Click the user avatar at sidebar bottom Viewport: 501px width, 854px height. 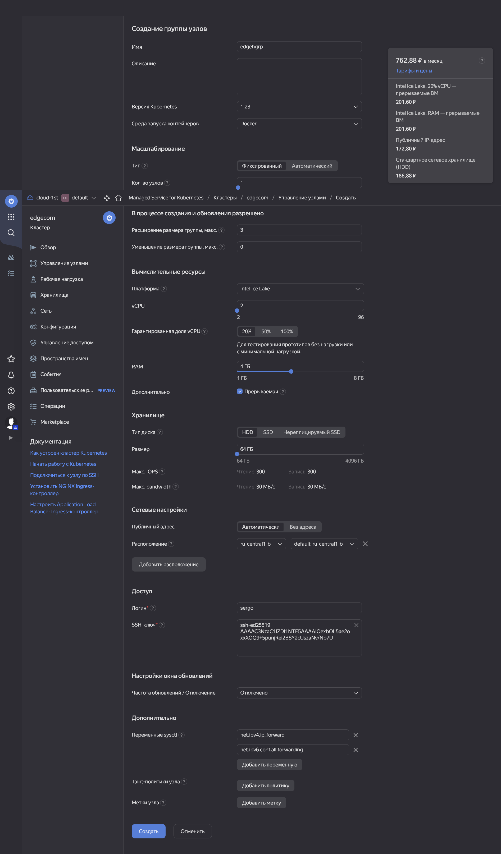pyautogui.click(x=11, y=423)
